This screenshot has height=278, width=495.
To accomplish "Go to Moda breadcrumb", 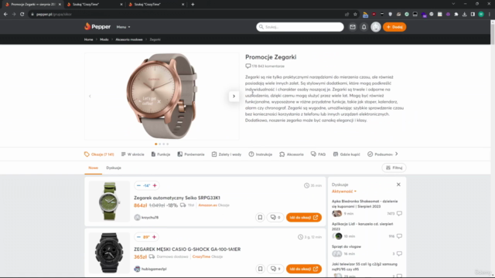I will point(104,39).
